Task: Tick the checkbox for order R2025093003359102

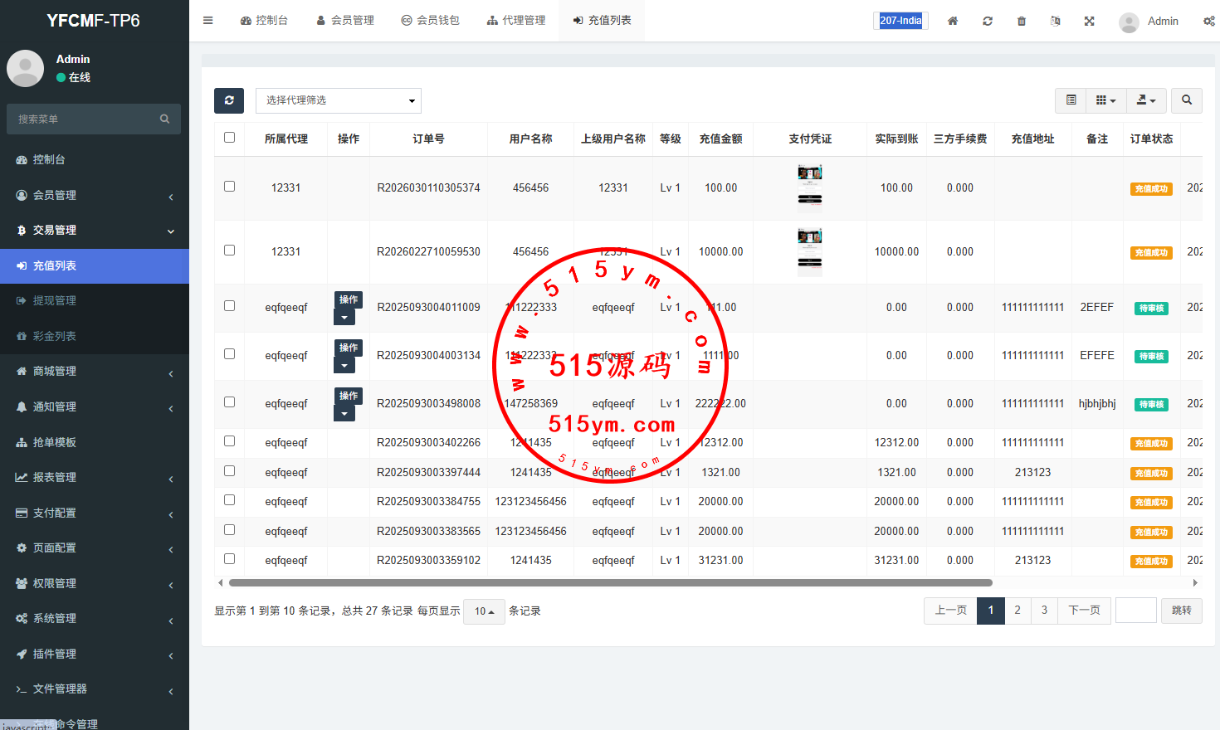Action: pyautogui.click(x=230, y=559)
